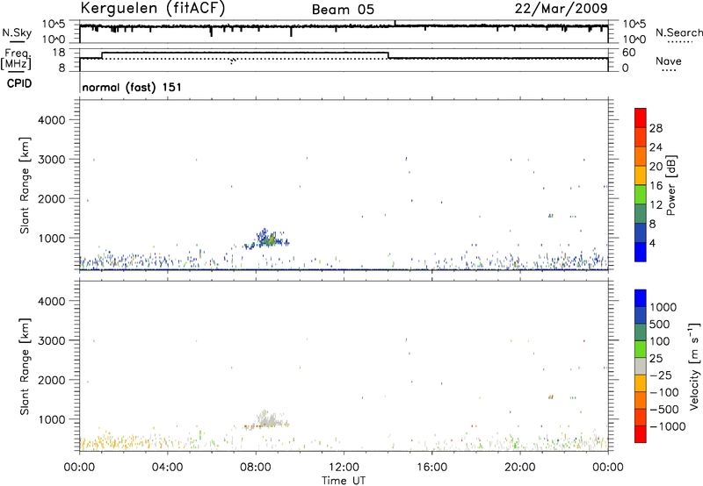The height and width of the screenshot is (486, 703).
Task: Click the N.Search legend label
Action: click(x=678, y=32)
